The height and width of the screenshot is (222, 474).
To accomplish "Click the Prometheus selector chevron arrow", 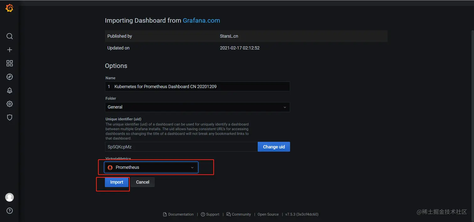I will pyautogui.click(x=192, y=168).
